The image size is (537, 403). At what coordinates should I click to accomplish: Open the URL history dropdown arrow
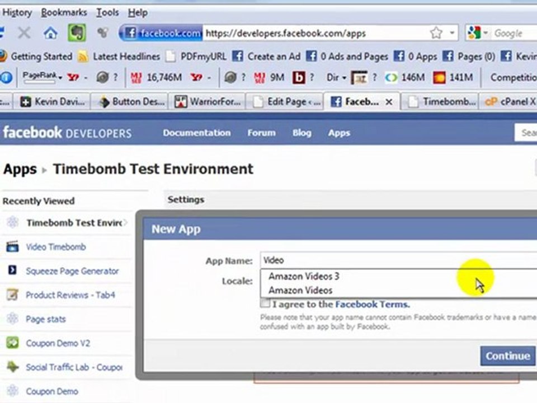click(x=452, y=33)
